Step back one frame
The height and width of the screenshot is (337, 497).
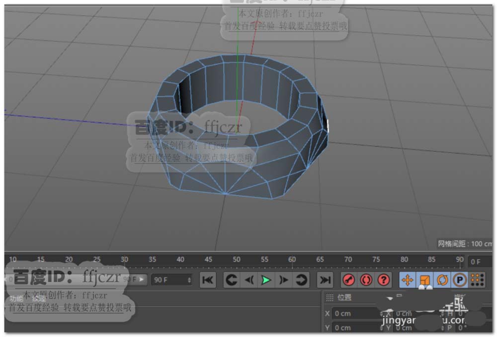point(249,280)
